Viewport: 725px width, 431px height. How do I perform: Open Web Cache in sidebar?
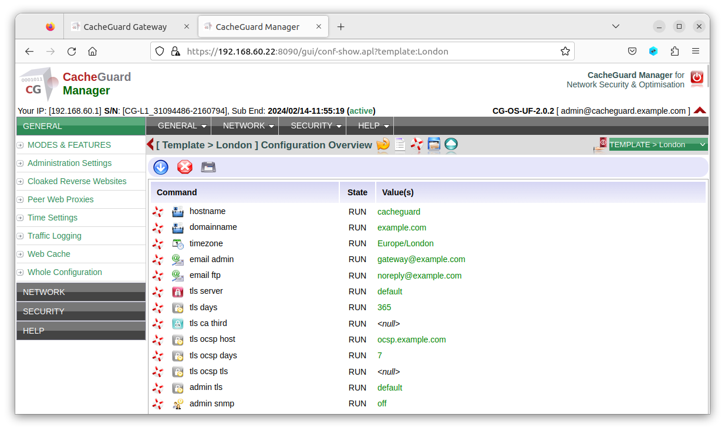[x=49, y=254]
